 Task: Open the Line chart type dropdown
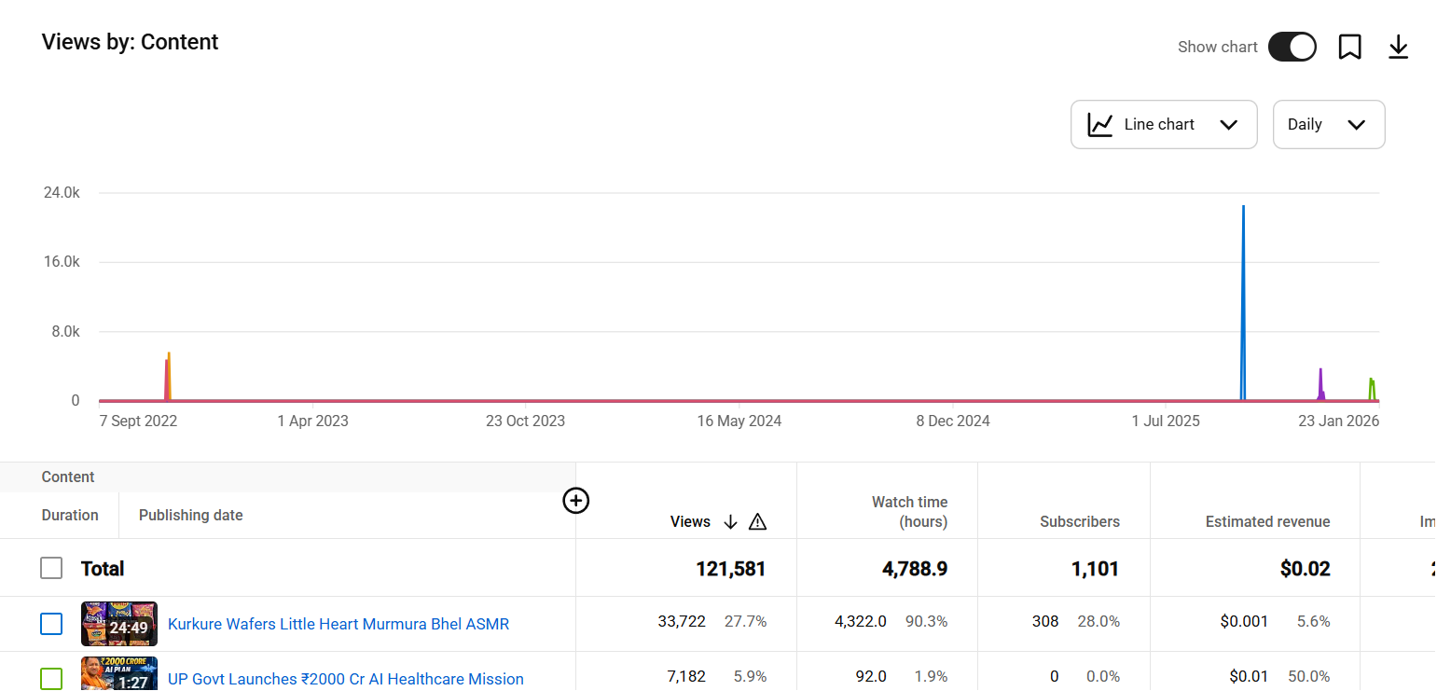pyautogui.click(x=1164, y=124)
